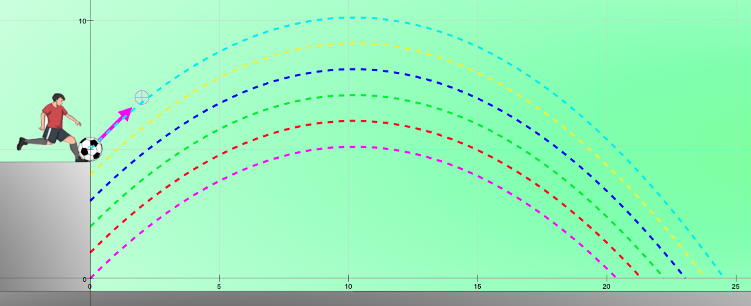Click the 0 label on the y-axis
This screenshot has height=306, width=751.
(84, 279)
